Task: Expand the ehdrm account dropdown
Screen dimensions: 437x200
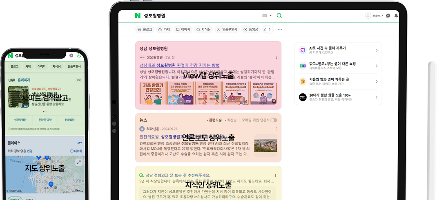Action: [383, 16]
